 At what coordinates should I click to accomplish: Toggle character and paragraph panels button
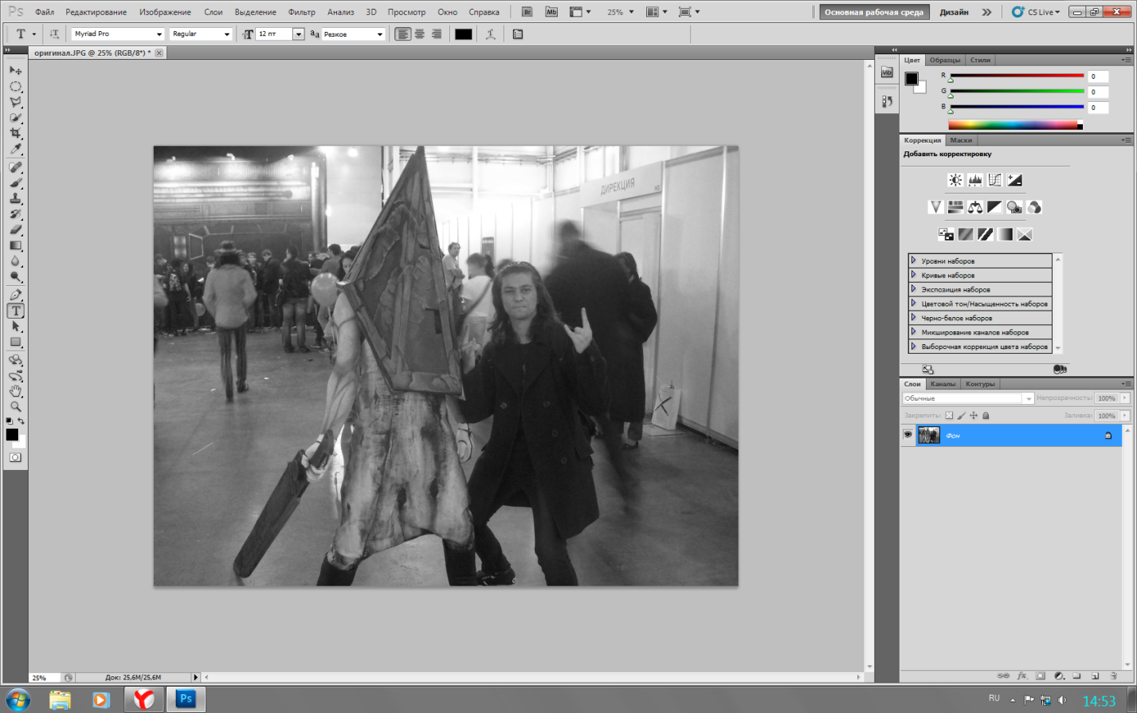(x=518, y=34)
